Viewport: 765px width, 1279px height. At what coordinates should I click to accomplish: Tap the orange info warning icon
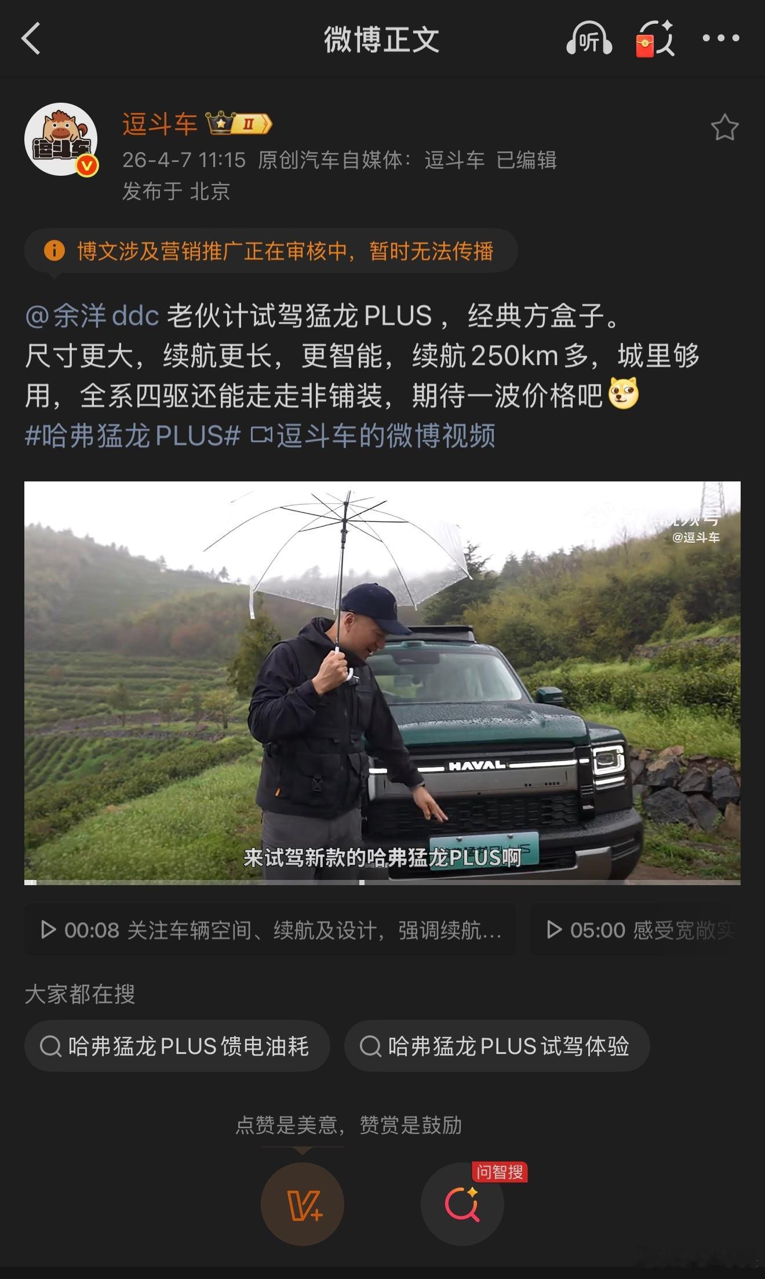[x=54, y=251]
